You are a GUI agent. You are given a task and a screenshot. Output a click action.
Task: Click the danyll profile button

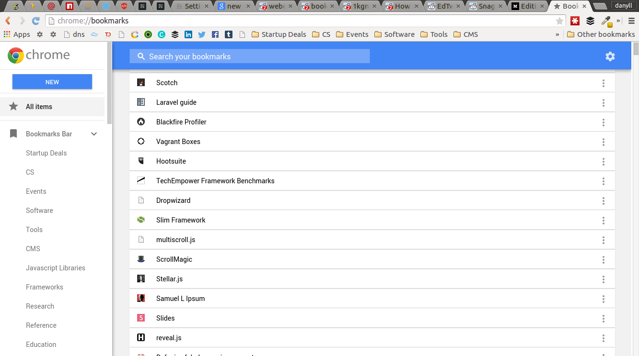(624, 6)
